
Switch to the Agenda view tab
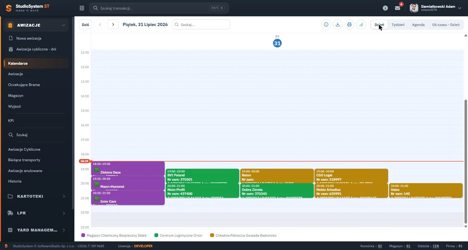pos(418,25)
